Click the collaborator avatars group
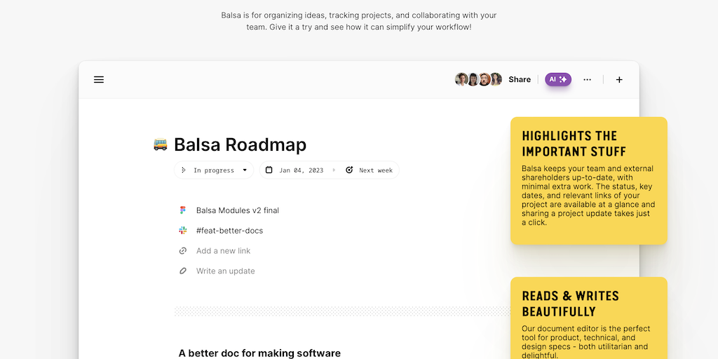Viewport: 718px width, 359px height. click(x=478, y=79)
